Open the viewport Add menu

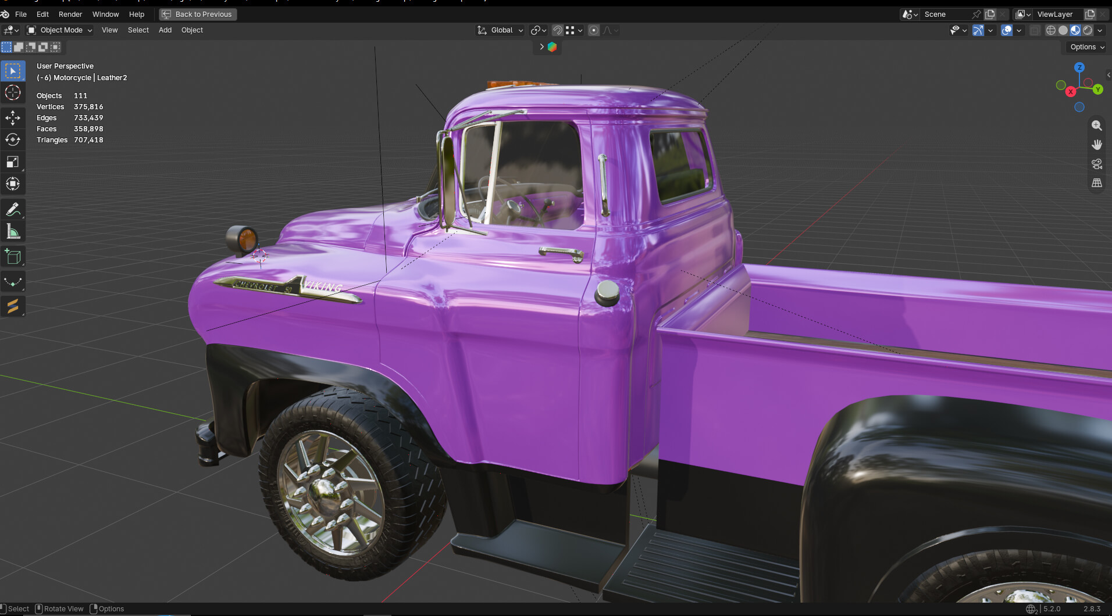[165, 30]
